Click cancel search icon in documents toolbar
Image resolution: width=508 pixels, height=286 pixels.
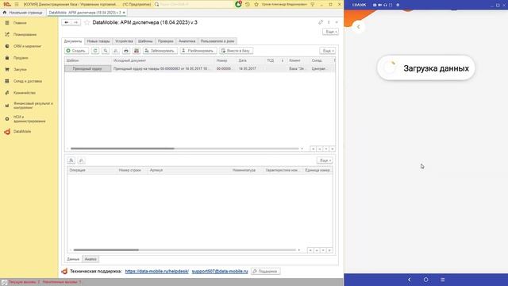point(116,51)
